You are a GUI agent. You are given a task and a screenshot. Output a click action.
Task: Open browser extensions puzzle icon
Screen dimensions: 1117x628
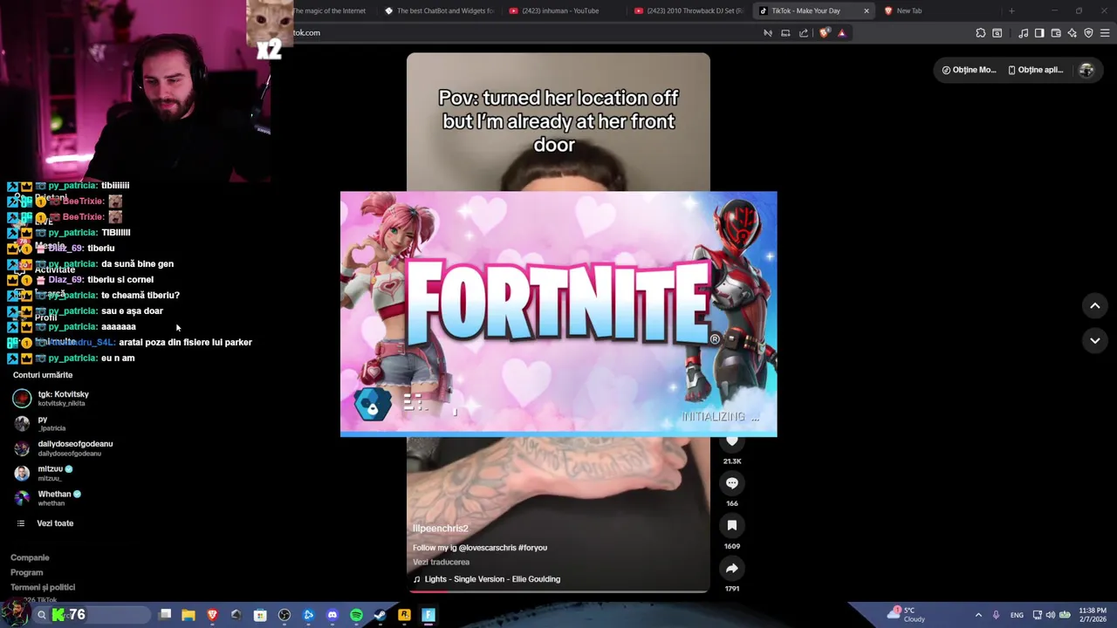[x=981, y=33]
